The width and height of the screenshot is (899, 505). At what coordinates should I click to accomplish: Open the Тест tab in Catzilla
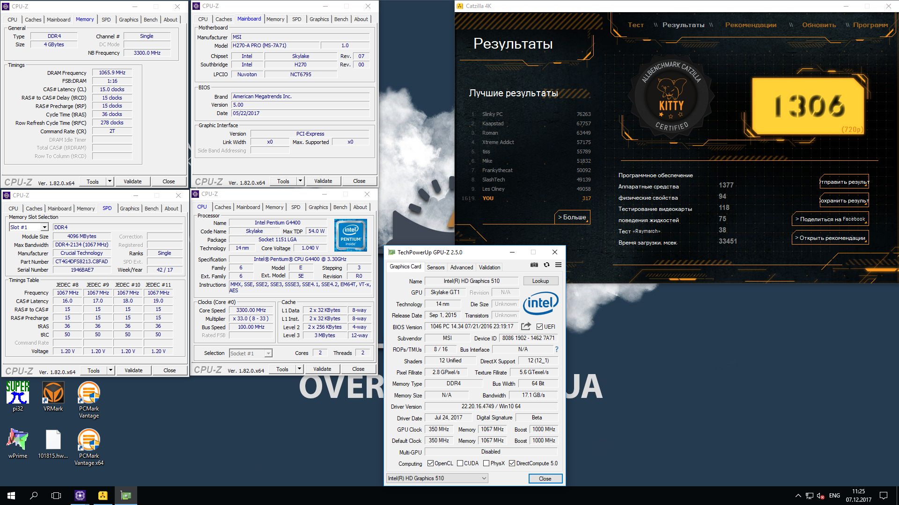pyautogui.click(x=635, y=25)
